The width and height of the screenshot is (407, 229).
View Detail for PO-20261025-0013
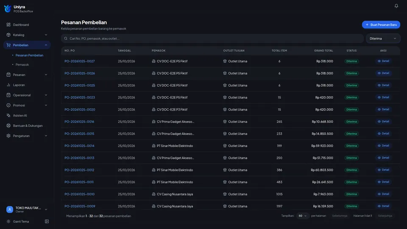383,158
